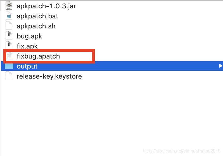Select the apkpatch.bat file name

37,16
